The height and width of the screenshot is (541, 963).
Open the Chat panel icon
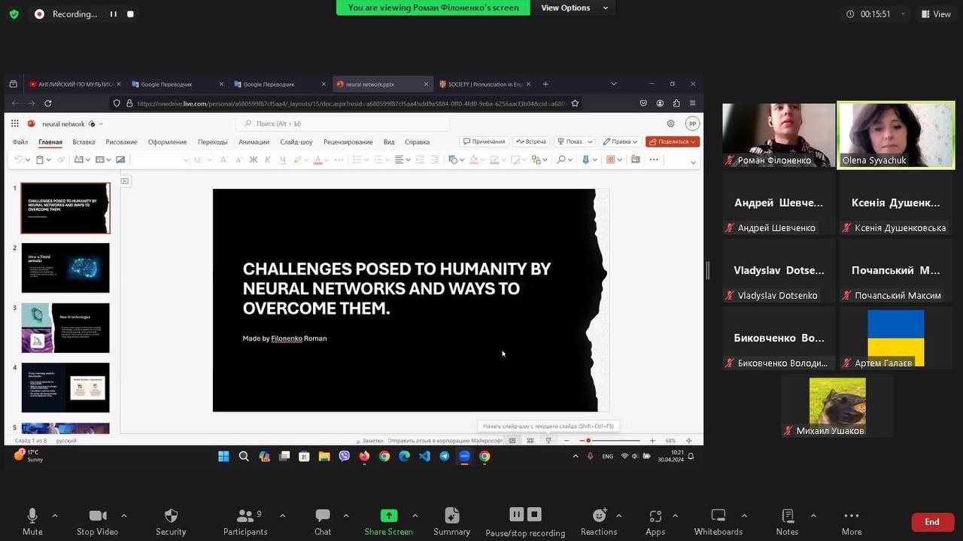323,515
